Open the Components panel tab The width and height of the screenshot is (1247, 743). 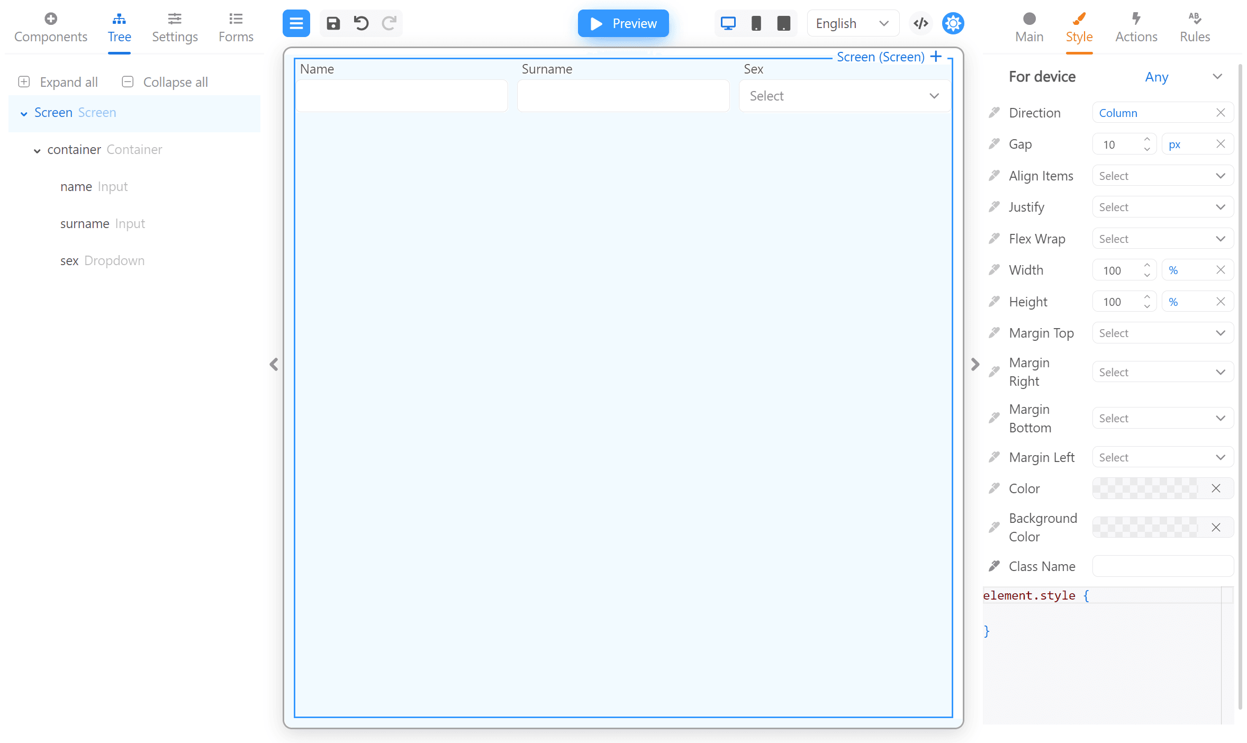50,28
